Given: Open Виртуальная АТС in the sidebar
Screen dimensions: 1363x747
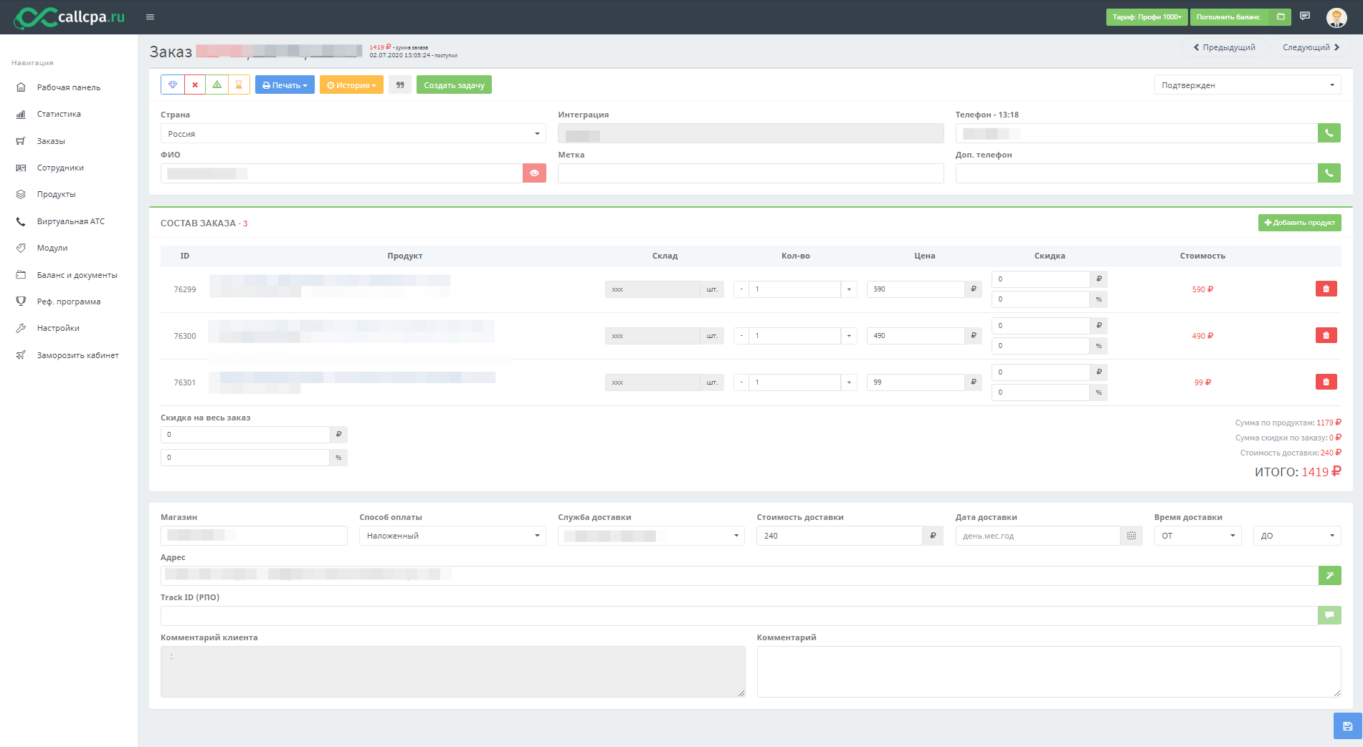Looking at the screenshot, I should [x=71, y=221].
